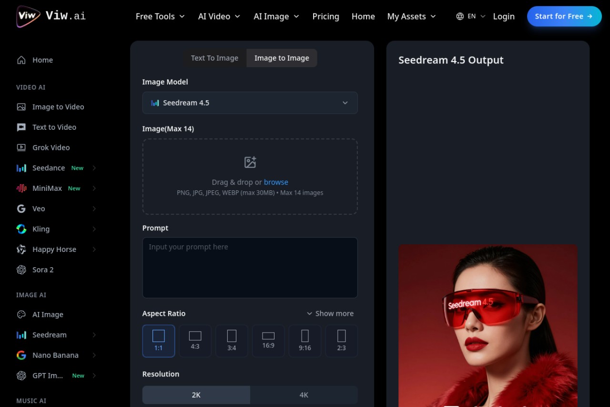610x407 pixels.
Task: Click the Sora 2 OpenAI icon
Action: (21, 270)
